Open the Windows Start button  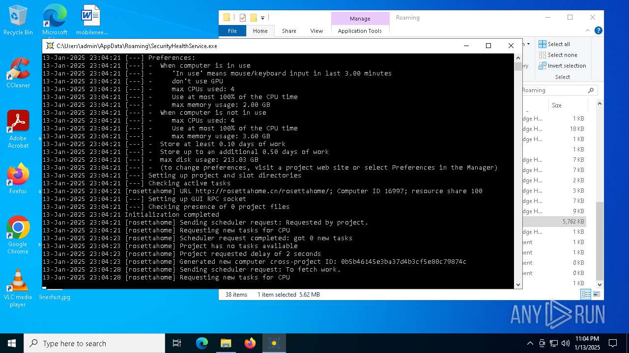(12, 343)
